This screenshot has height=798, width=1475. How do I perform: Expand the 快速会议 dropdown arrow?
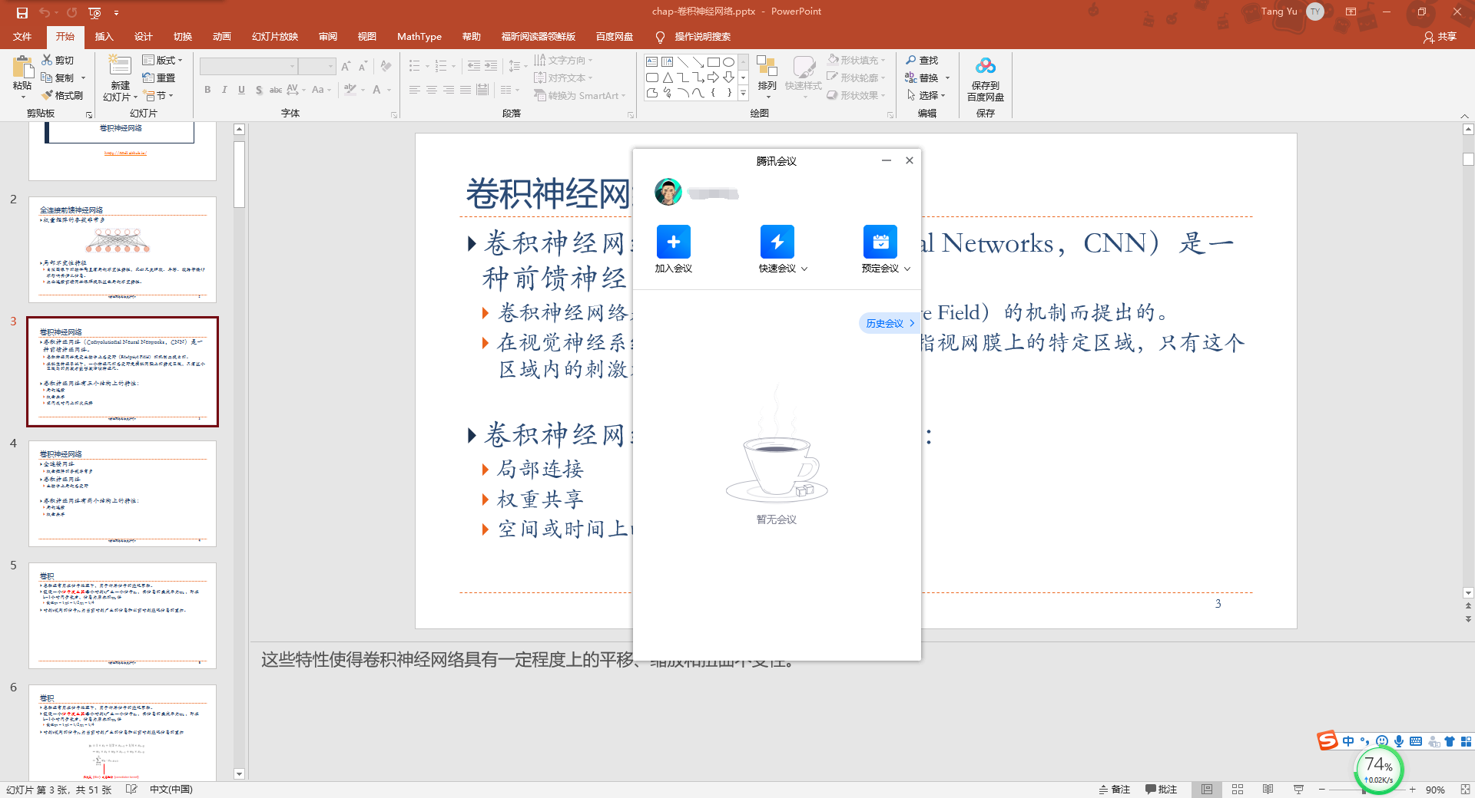804,269
